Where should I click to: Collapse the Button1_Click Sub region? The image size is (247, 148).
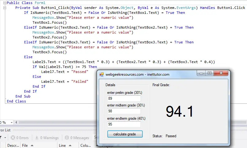click(x=5, y=8)
